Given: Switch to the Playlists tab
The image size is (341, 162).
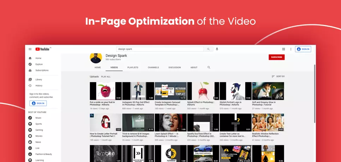Looking at the screenshot, I should tap(133, 68).
